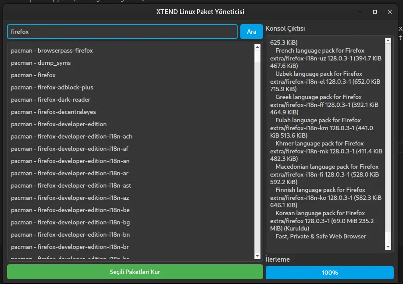
Task: Select pacman - firefox-developer-edition package
Action: pos(131,124)
